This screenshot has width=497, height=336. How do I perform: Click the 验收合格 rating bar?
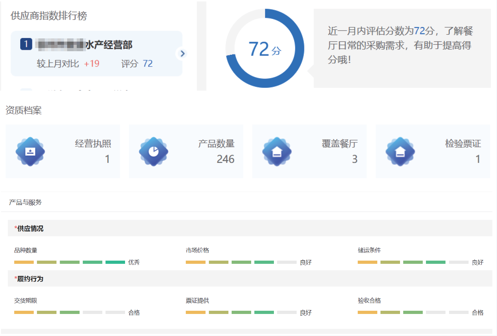pos(413,313)
